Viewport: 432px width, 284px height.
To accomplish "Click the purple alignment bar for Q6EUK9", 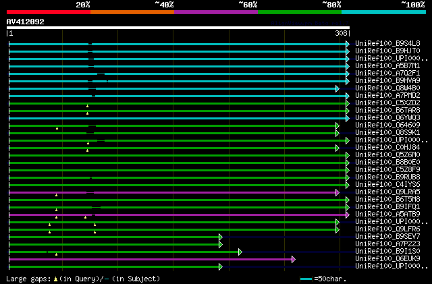I will tap(151, 260).
